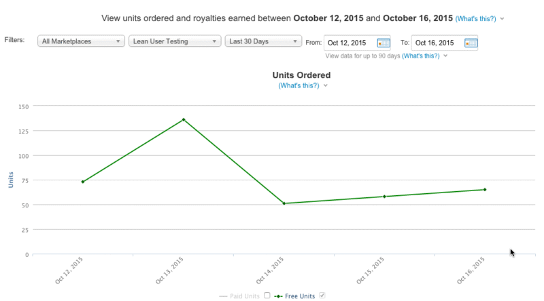Uncheck the Free Units checkbox
This screenshot has width=544, height=301.
click(x=322, y=296)
